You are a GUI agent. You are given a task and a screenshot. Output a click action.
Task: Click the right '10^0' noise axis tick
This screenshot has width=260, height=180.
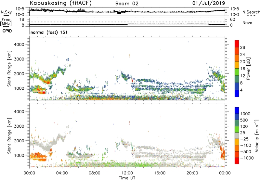(x=234, y=15)
